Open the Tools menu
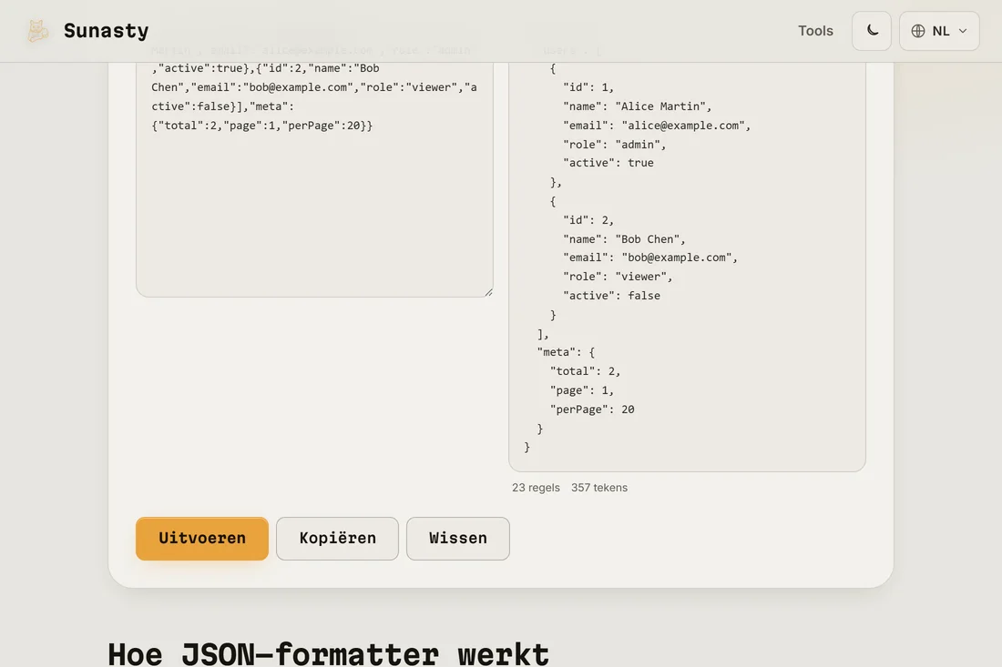 815,31
